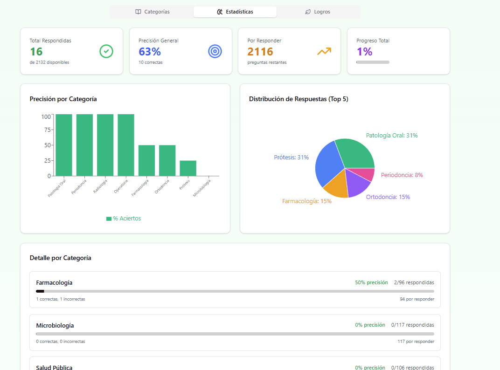This screenshot has height=370, width=500.
Task: Click the Operatoria bar in chart
Action: coord(126,145)
